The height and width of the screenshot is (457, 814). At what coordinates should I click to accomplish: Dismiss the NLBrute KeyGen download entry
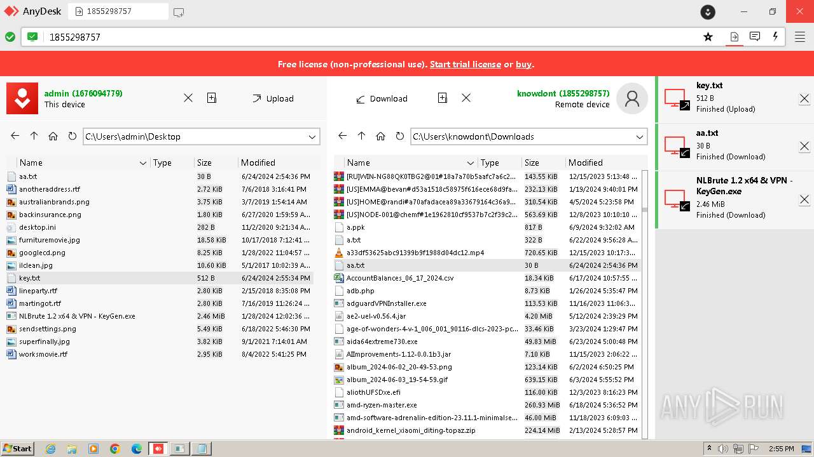click(x=804, y=199)
